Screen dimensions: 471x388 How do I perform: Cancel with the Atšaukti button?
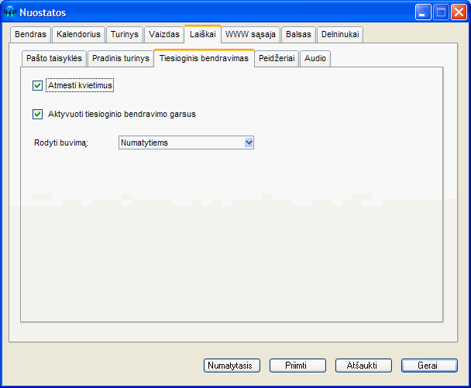coord(363,366)
